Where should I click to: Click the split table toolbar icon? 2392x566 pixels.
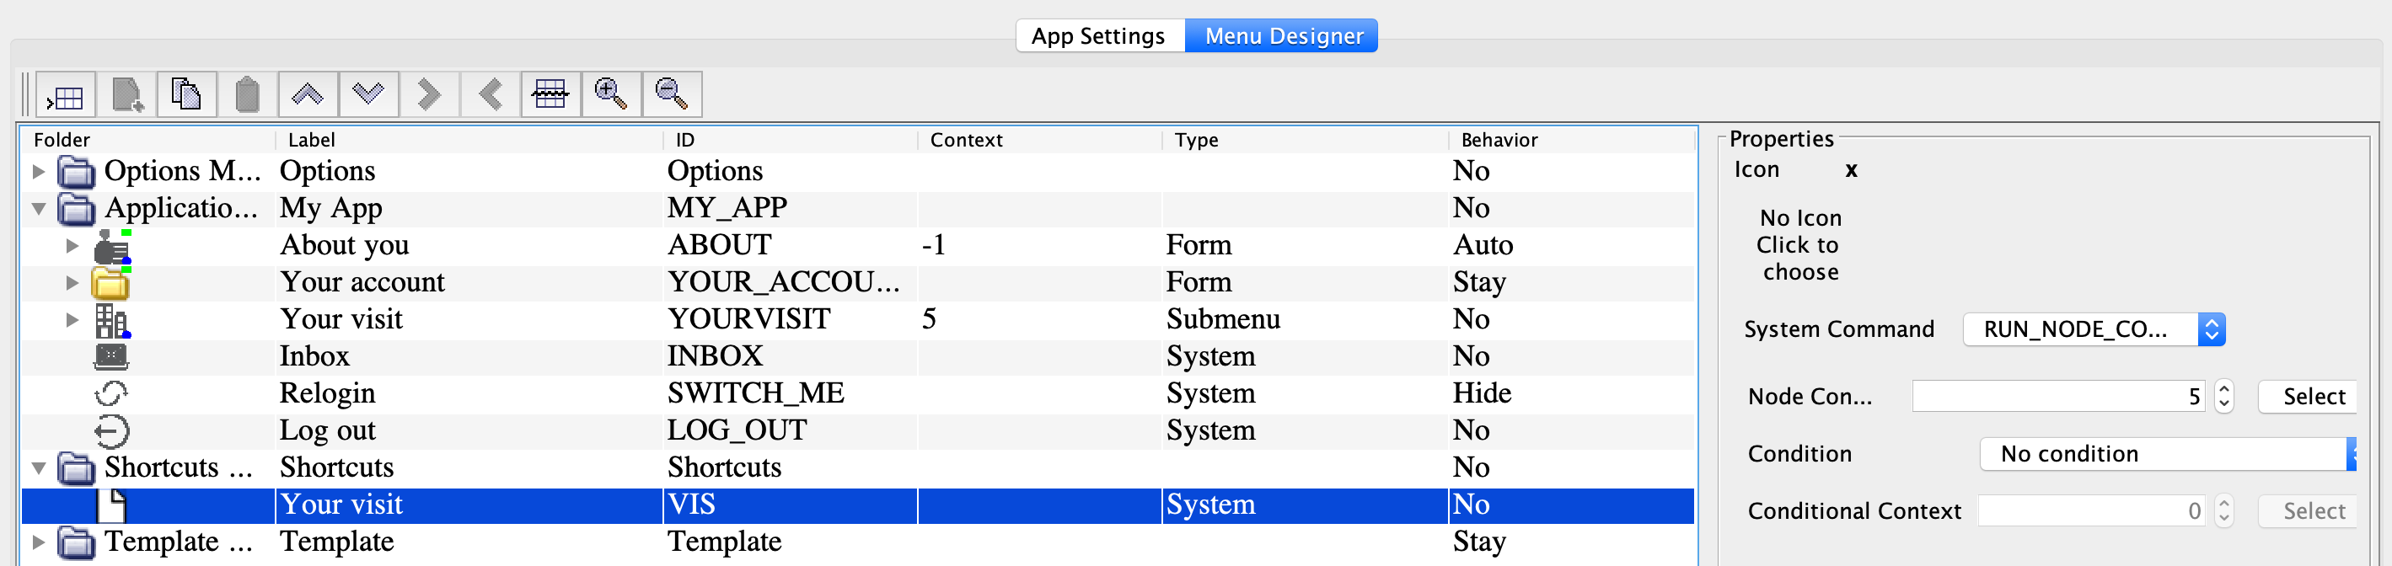tap(550, 95)
